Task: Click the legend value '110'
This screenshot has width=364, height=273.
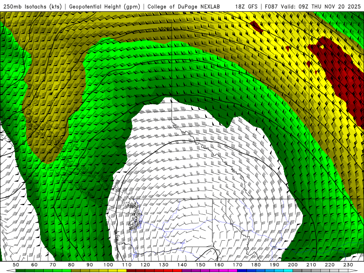Action: pos(126,265)
